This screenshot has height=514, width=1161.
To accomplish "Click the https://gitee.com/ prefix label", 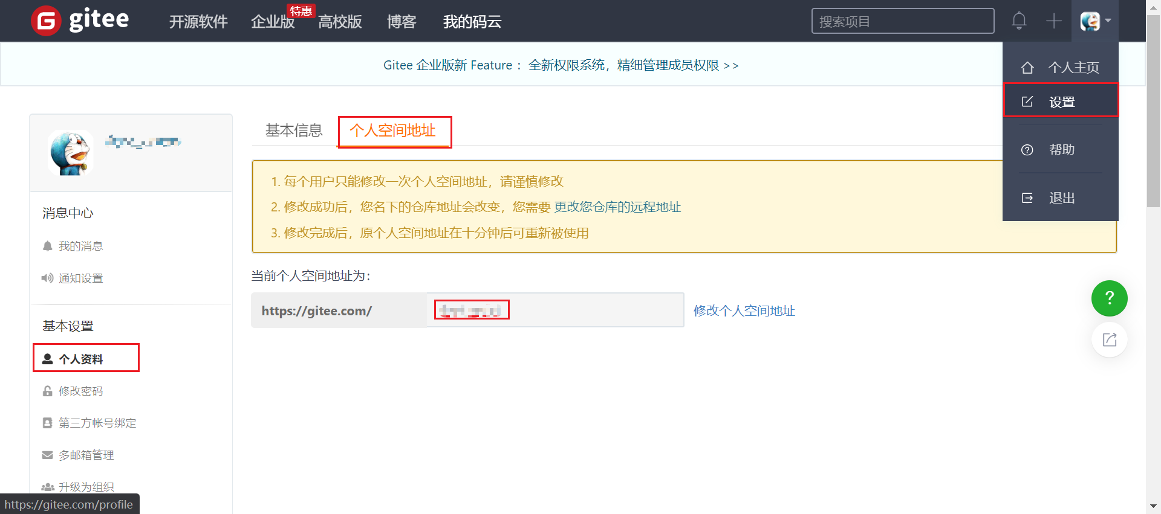I will (x=316, y=311).
